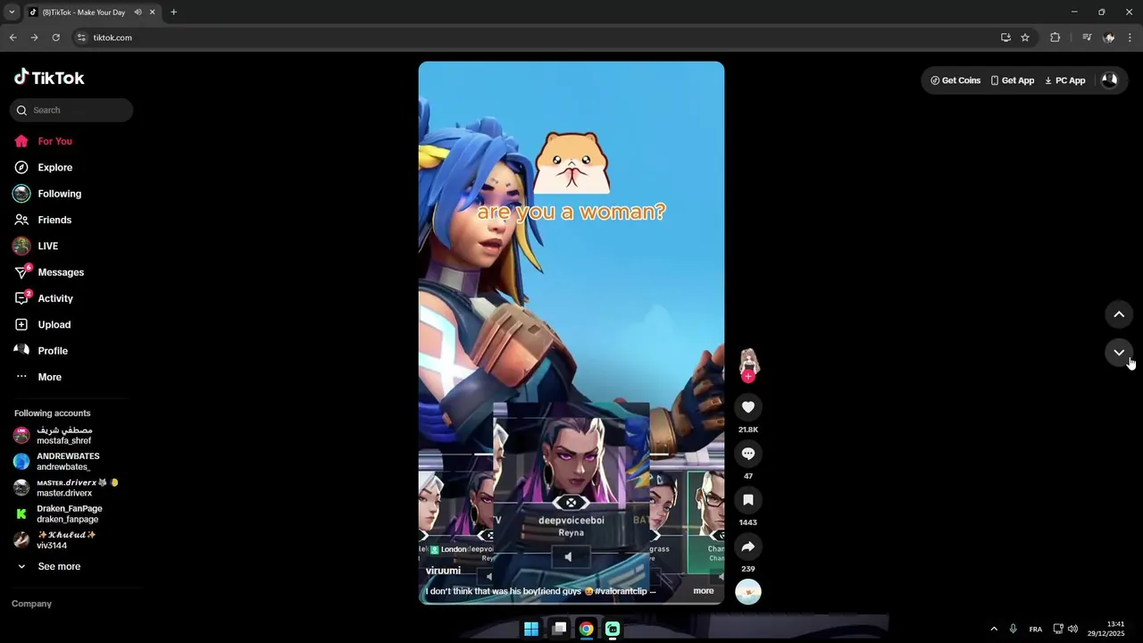Open Chrome's three-dot menu

tap(1130, 38)
